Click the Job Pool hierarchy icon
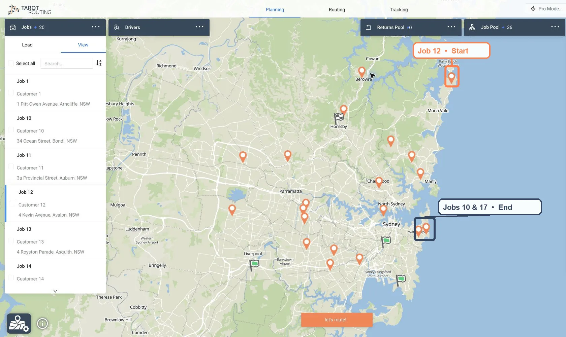 [472, 27]
